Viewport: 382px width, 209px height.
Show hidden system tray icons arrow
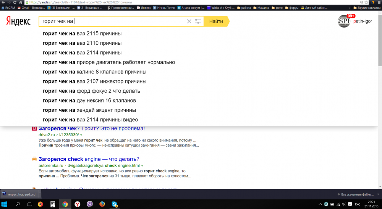pos(320,204)
